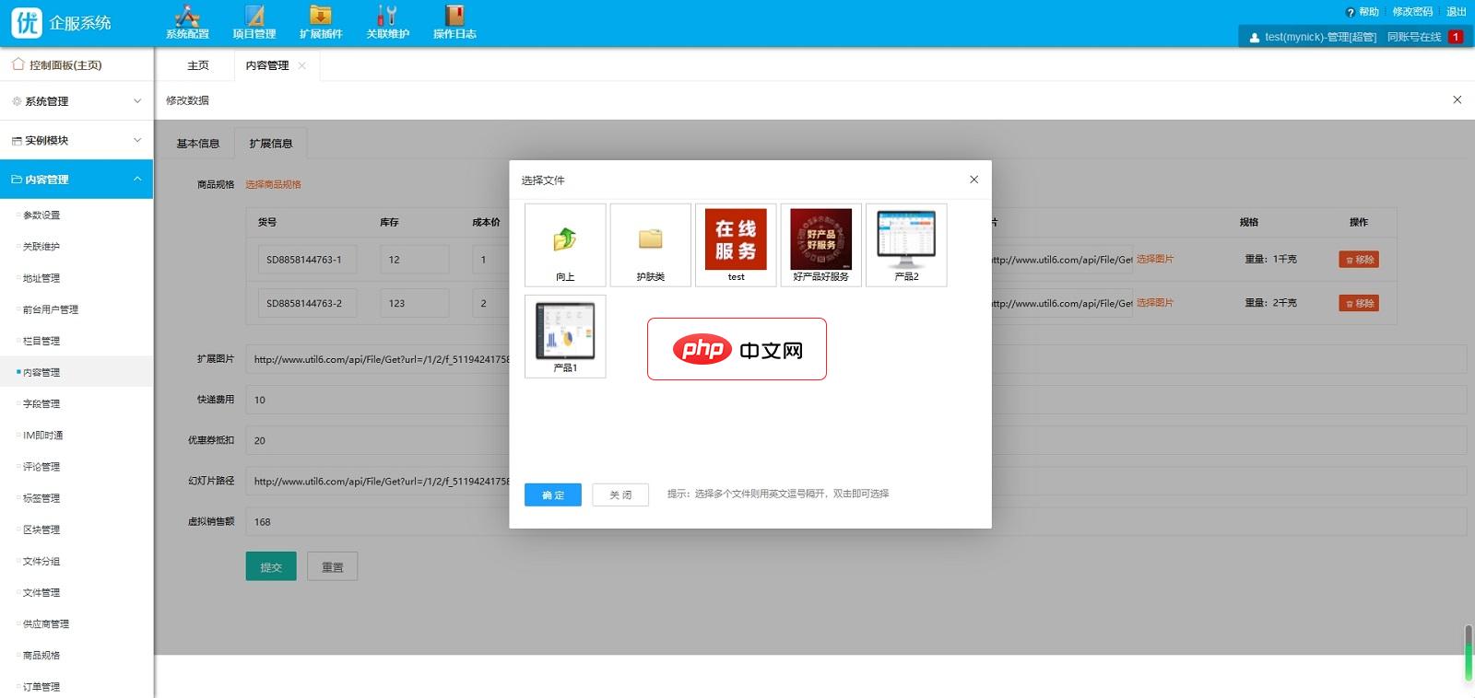The image size is (1475, 698).
Task: Open 文件管理 in sidebar
Action: tap(41, 592)
